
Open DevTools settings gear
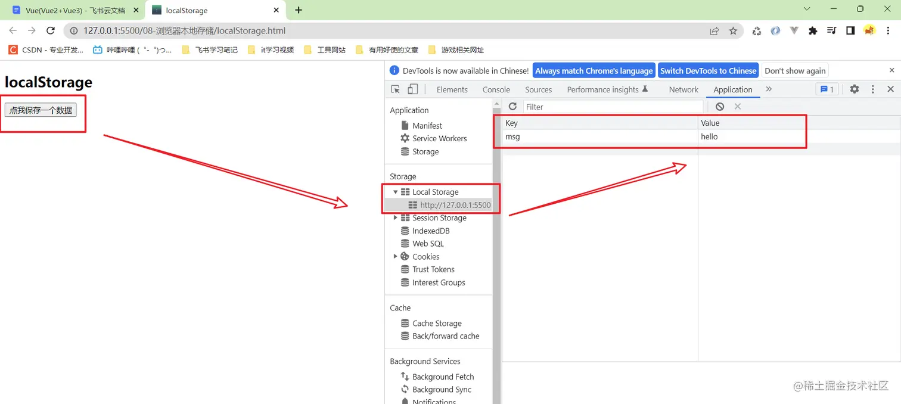click(x=855, y=89)
